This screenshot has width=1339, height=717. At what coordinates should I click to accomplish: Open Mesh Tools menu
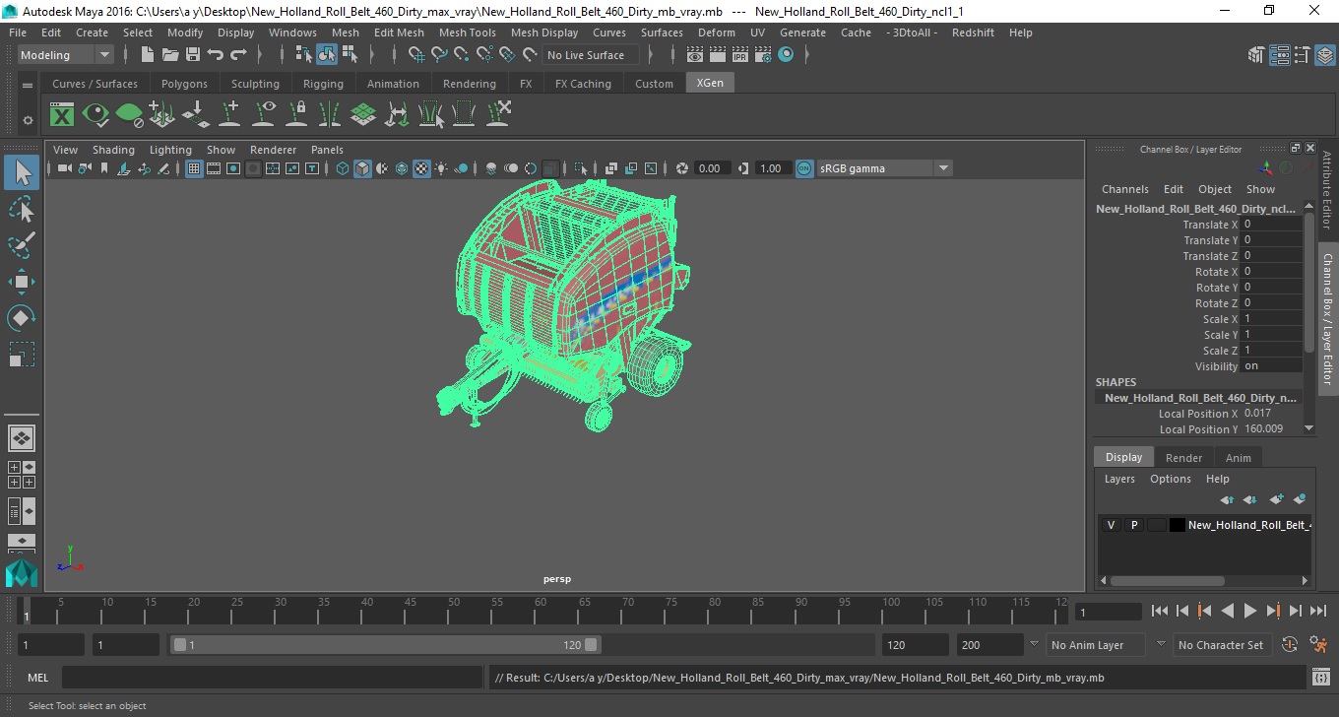tap(467, 33)
